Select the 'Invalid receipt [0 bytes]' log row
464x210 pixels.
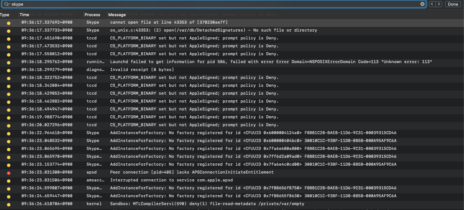coord(142,69)
